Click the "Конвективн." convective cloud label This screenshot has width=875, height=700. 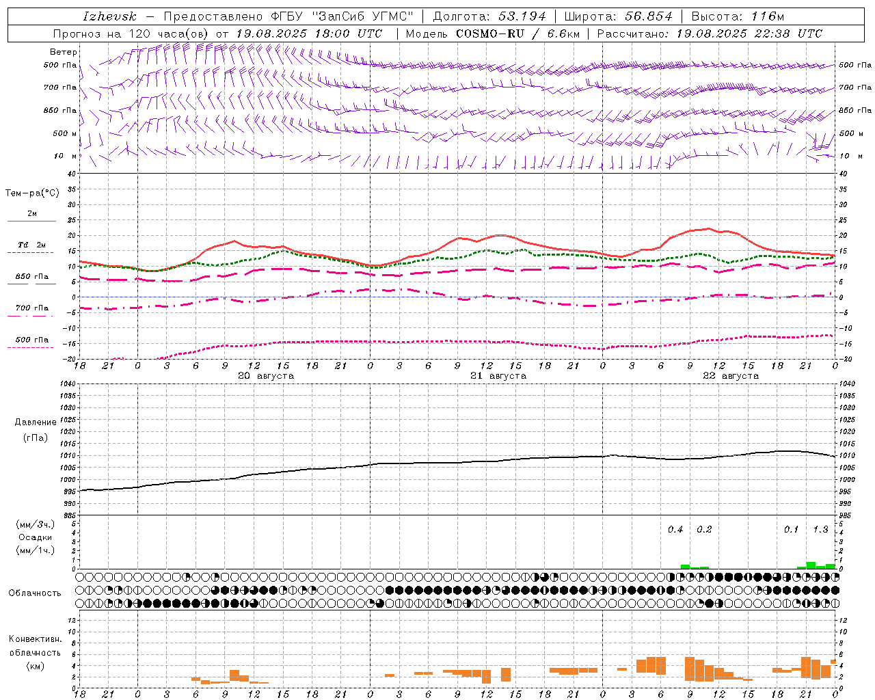35,640
